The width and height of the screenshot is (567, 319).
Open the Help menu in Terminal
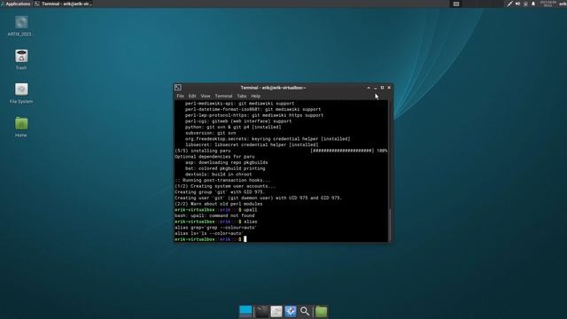tap(256, 97)
